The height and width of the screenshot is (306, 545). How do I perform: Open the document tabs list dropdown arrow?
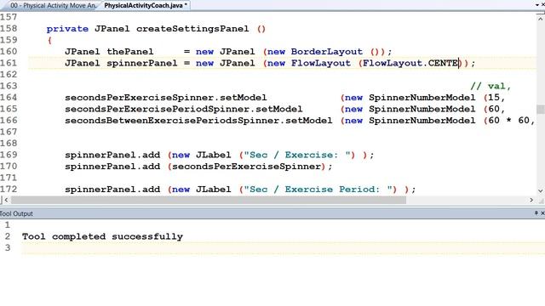[537, 5]
